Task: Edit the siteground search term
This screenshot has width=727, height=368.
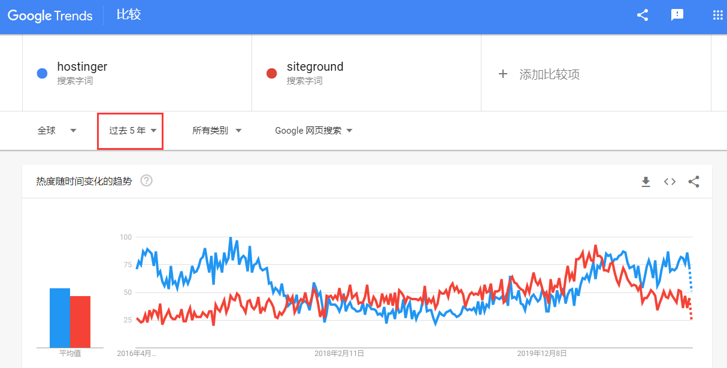Action: [315, 67]
